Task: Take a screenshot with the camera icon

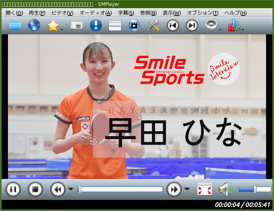Action: coord(77,25)
